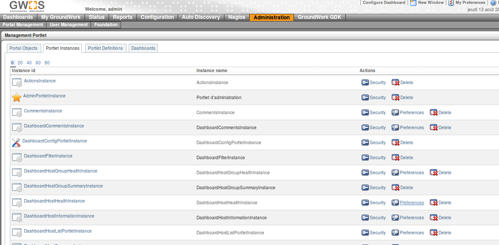Click the ActionsInstance portlet window icon

(x=17, y=82)
